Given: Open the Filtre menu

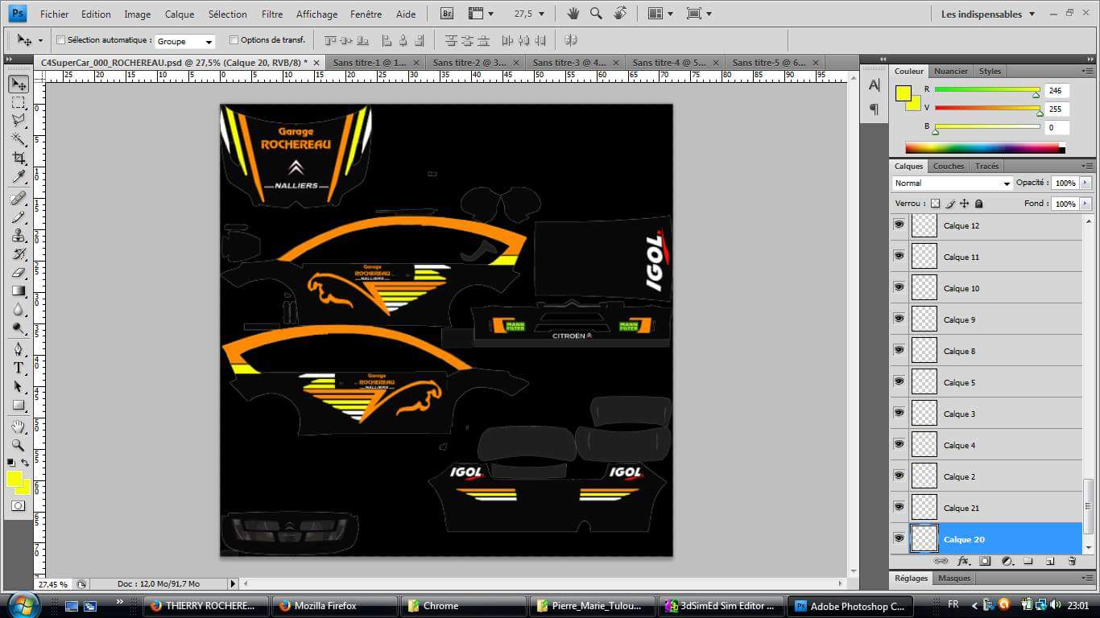Looking at the screenshot, I should point(272,14).
